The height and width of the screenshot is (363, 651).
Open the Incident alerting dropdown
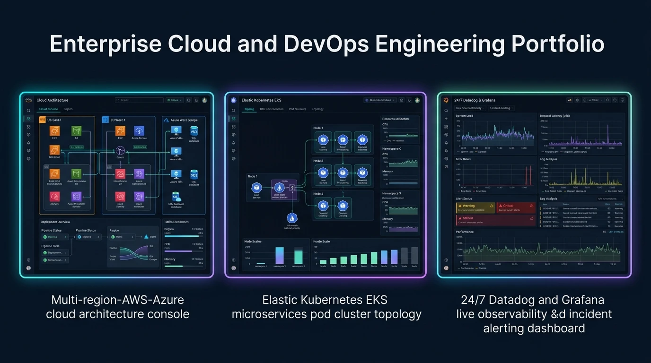point(501,108)
